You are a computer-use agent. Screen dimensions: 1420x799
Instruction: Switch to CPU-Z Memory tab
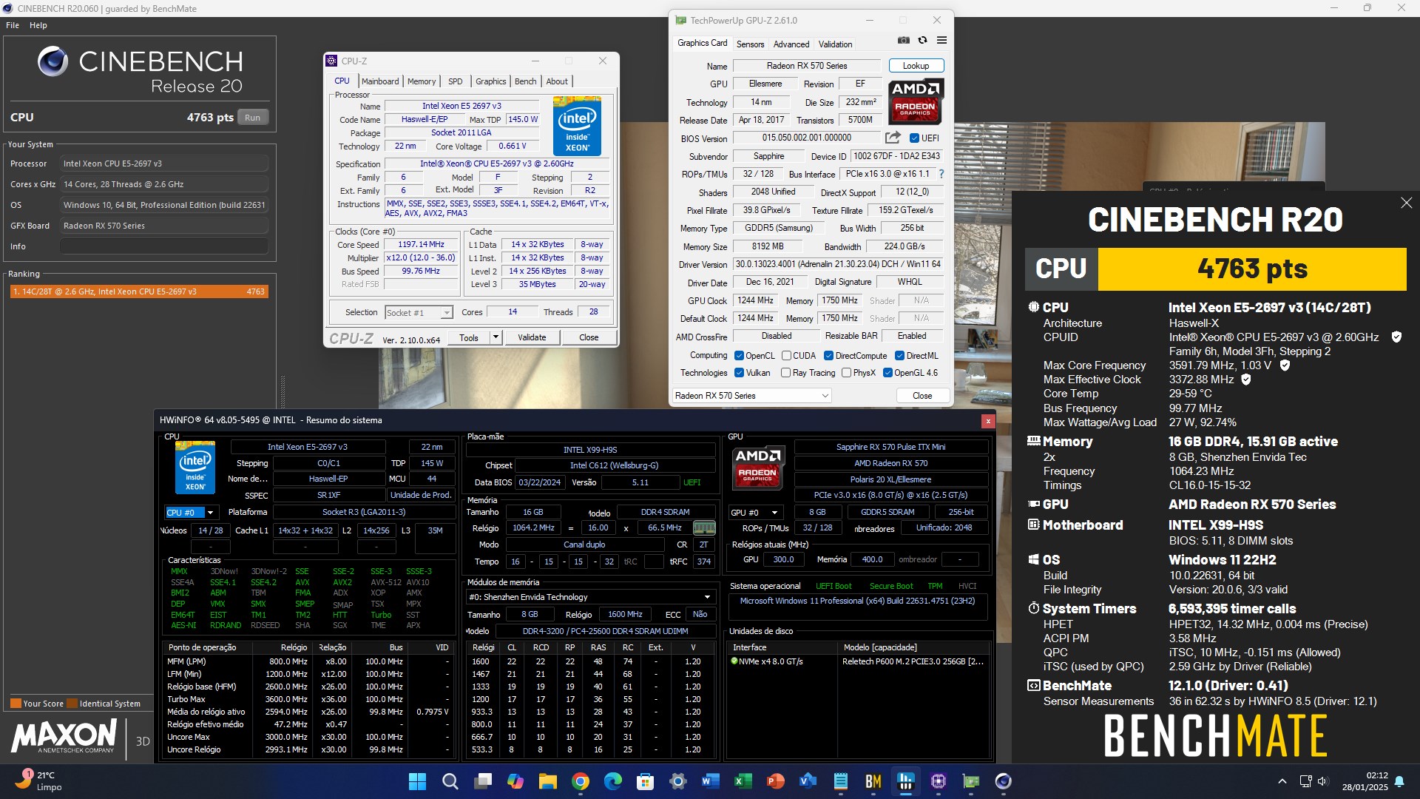[x=422, y=81]
